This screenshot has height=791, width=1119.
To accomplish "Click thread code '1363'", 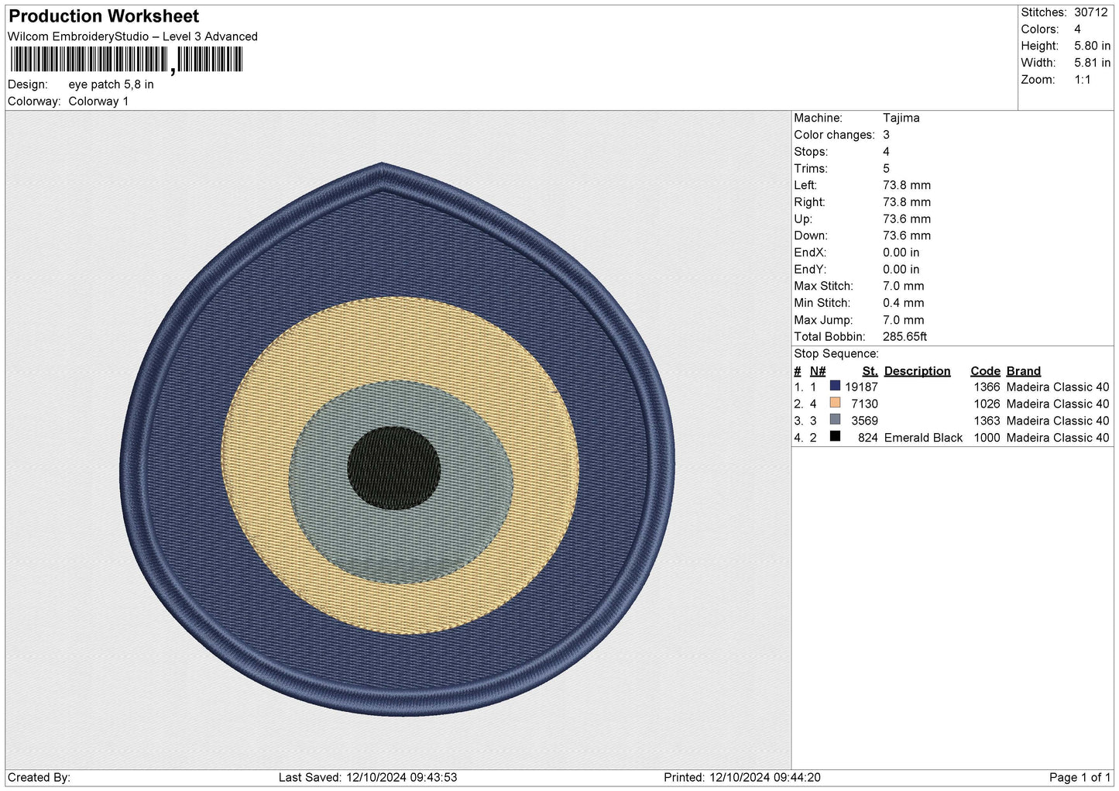I will click(x=987, y=421).
